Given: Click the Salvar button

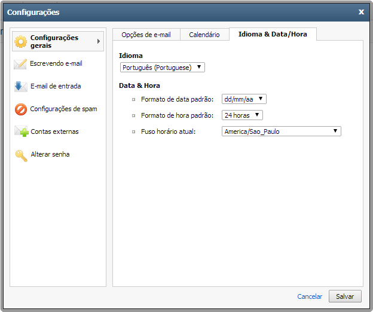Looking at the screenshot, I should click(345, 296).
